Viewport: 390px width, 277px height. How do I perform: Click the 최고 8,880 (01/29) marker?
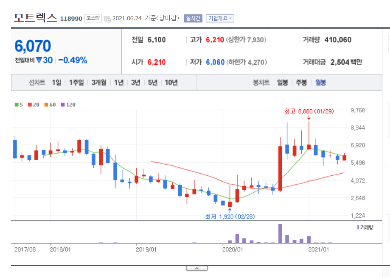(x=309, y=111)
